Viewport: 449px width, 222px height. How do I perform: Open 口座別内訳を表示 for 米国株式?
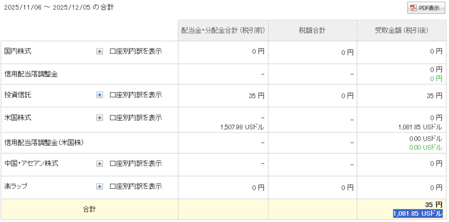[135, 118]
